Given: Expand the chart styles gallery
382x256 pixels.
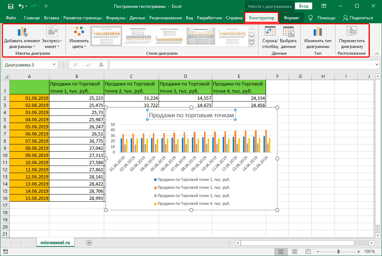Looking at the screenshot, I should coord(251,44).
